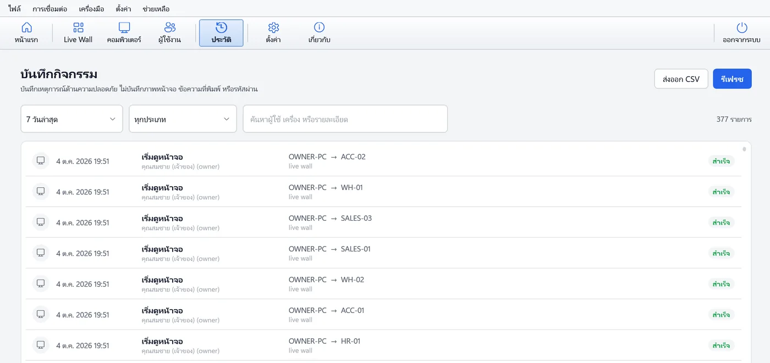This screenshot has width=770, height=363.
Task: Click the log list scrollbar thumb
Action: (744, 149)
